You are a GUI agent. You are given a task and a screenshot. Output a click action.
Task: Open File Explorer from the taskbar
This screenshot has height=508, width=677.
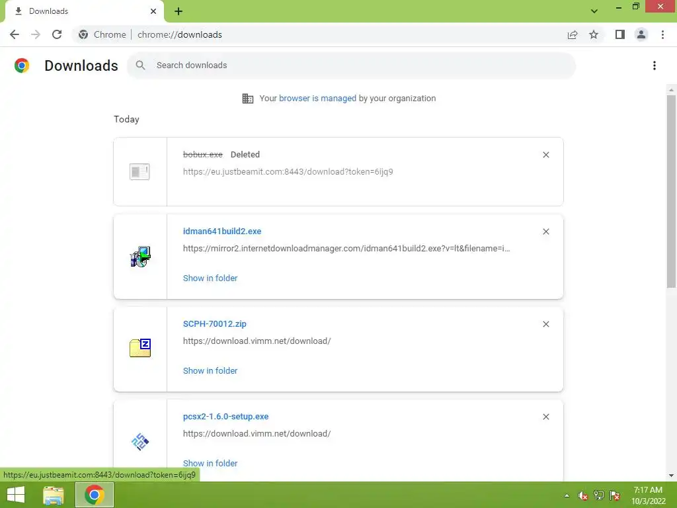(54, 495)
